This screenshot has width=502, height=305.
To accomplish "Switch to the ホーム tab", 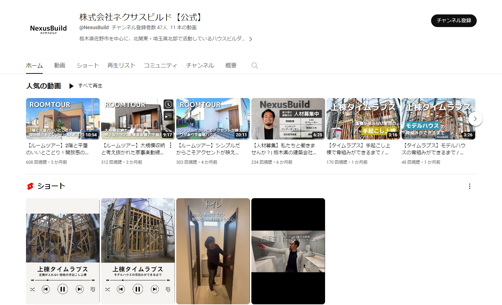I will (x=34, y=66).
